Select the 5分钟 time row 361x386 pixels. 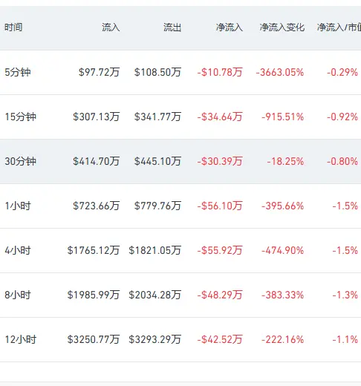(x=180, y=72)
